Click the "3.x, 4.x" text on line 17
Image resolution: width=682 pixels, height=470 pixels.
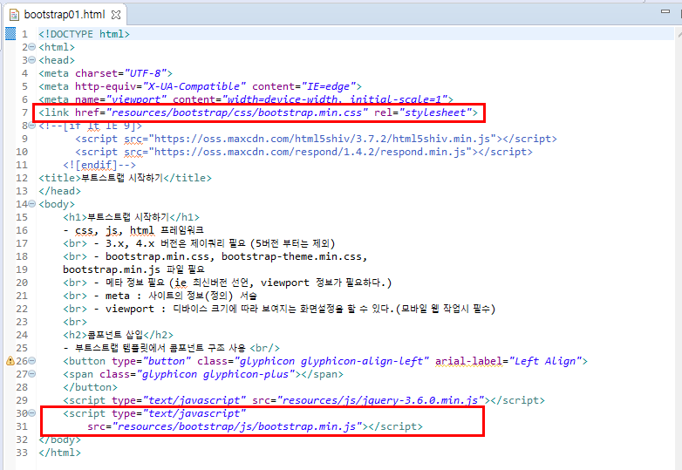pos(130,243)
